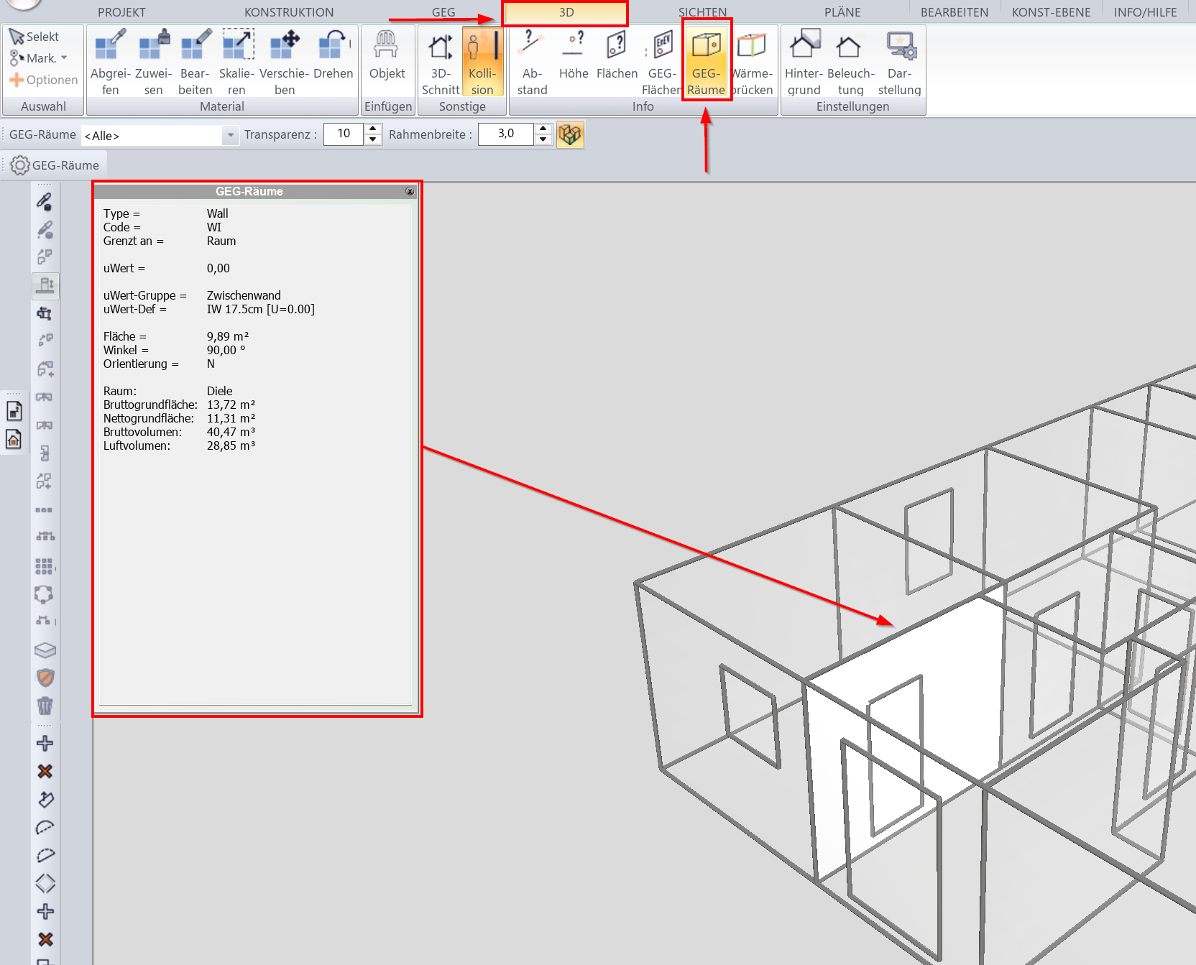Close the GEG-Räume info panel
Viewport: 1196px width, 965px height.
pyautogui.click(x=410, y=191)
